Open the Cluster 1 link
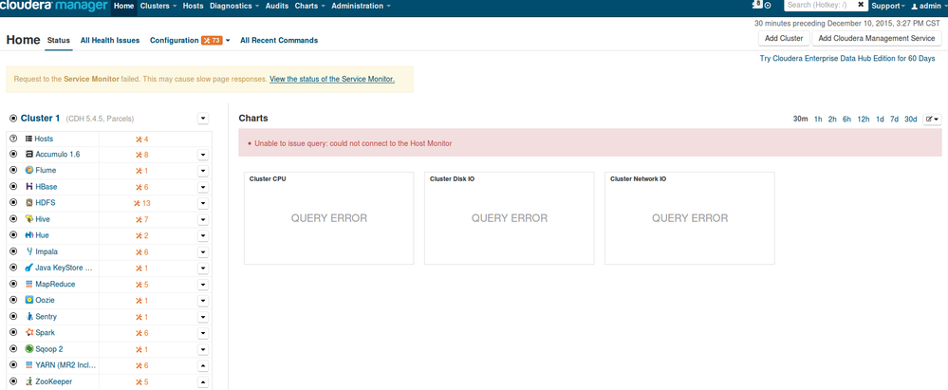Screen dimensions: 948x390 [40, 118]
